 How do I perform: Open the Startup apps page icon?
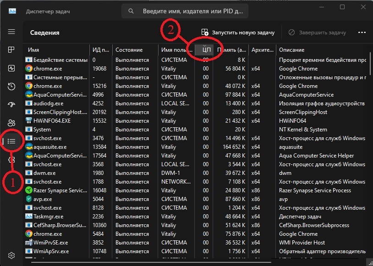[x=11, y=104]
